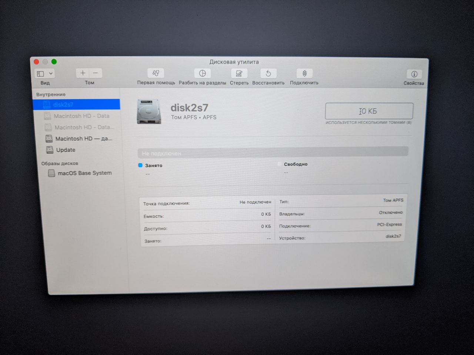Click the blue Занято legend swatch

point(140,165)
